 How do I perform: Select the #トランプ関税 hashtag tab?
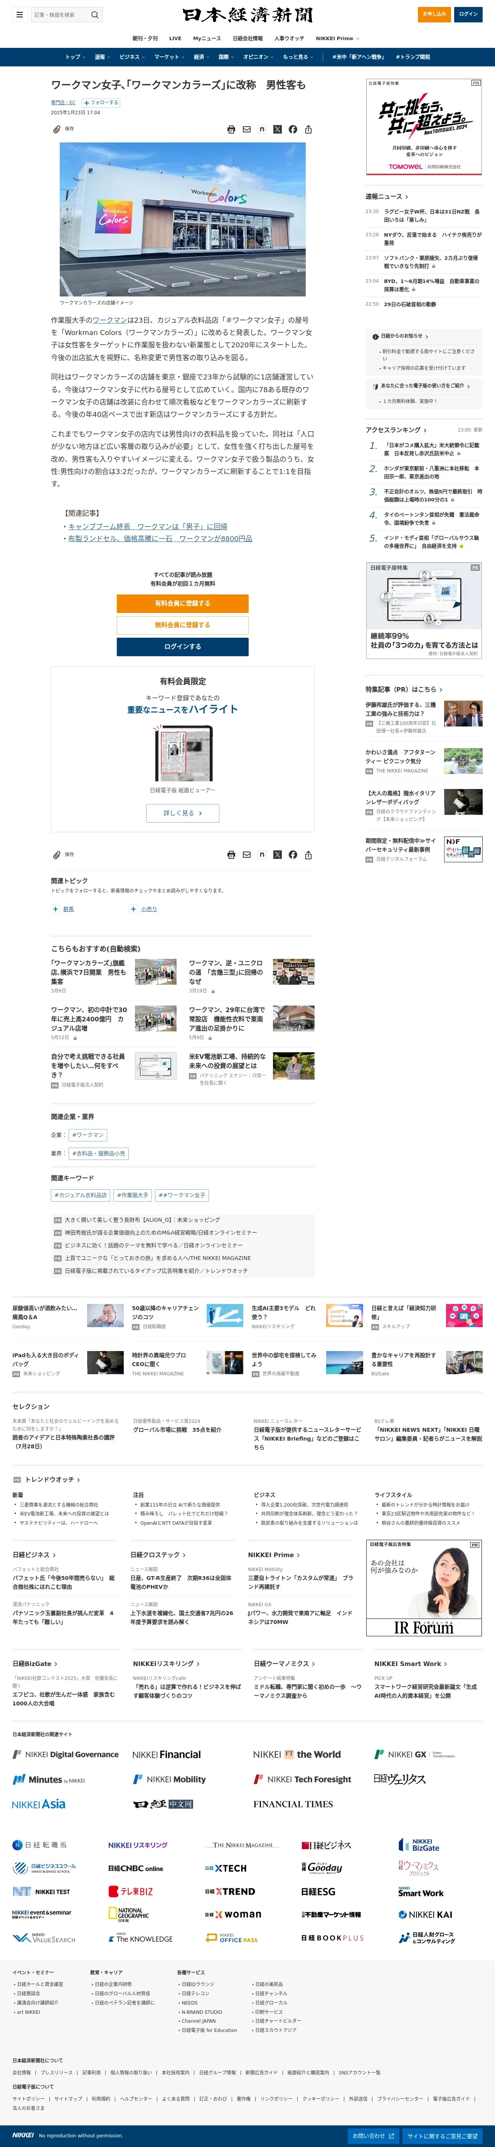pos(412,57)
